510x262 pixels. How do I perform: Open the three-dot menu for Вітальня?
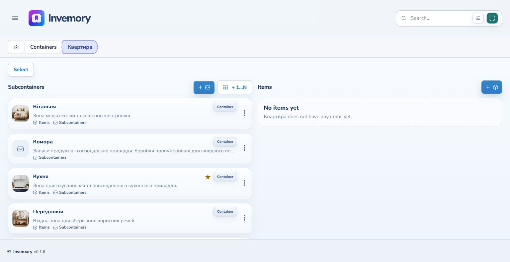click(244, 113)
